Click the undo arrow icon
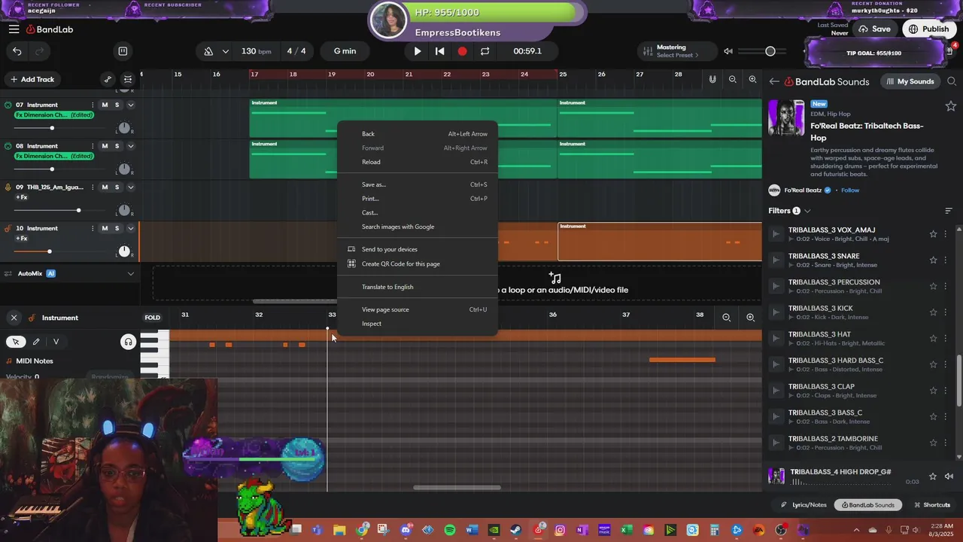 (17, 51)
